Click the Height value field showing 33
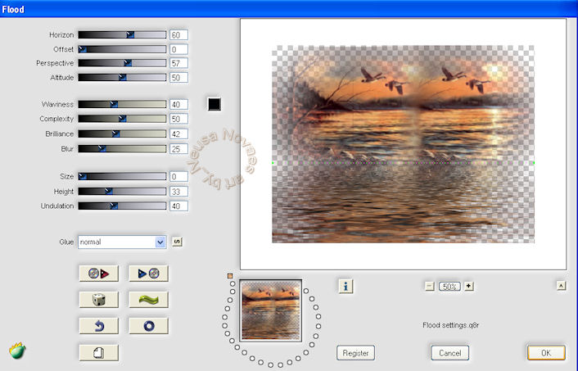This screenshot has width=578, height=371. click(178, 192)
